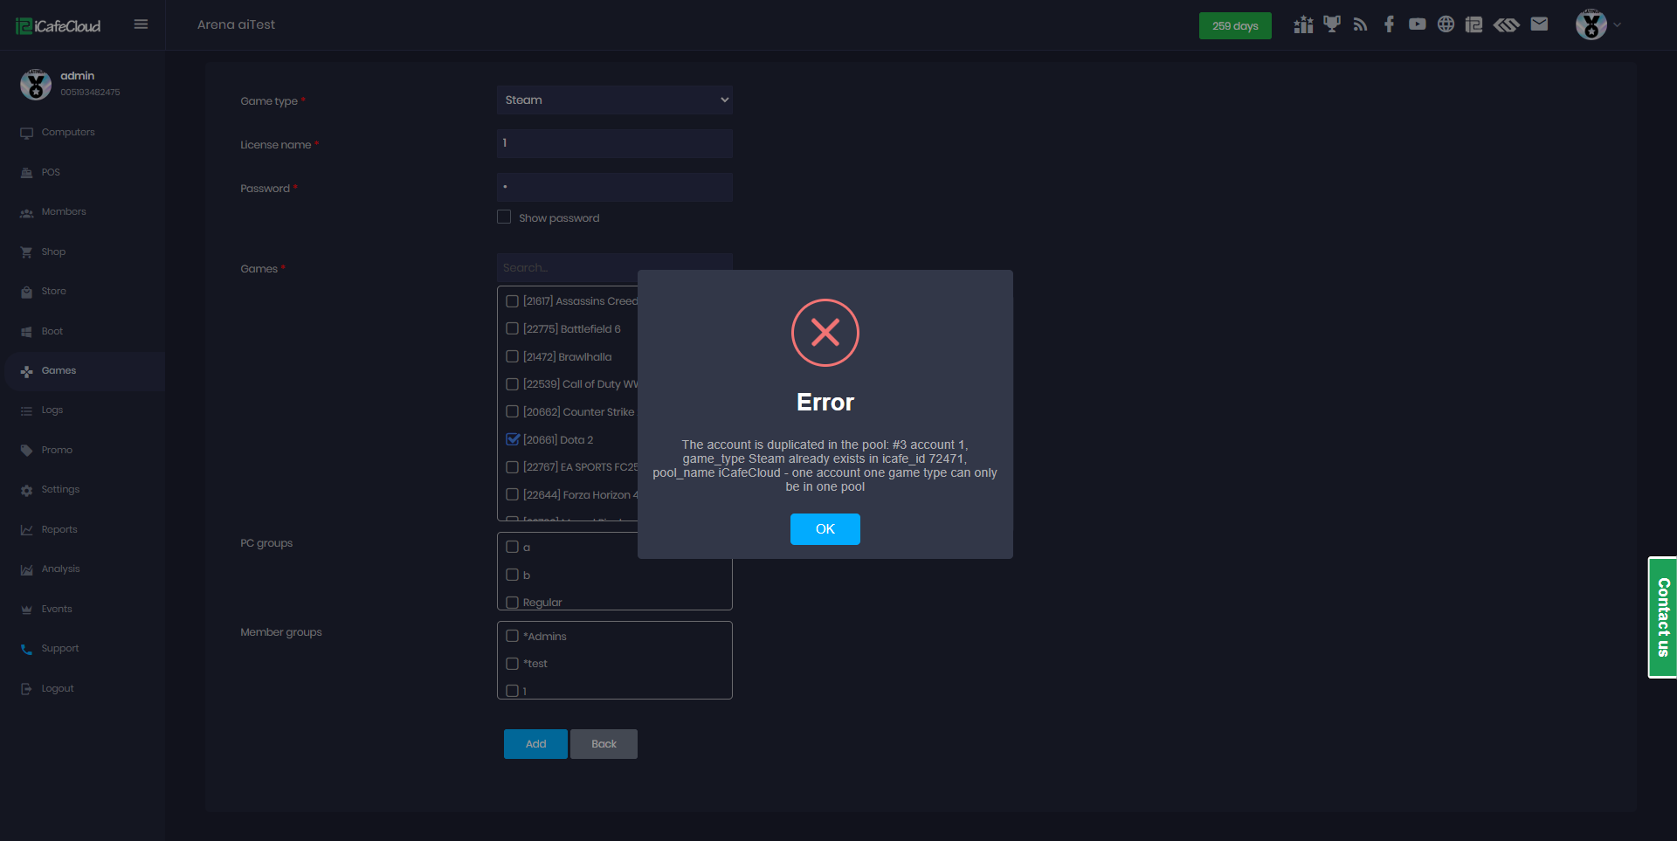The width and height of the screenshot is (1677, 841).
Task: Dismiss the Error dialog with OK
Action: [x=825, y=529]
